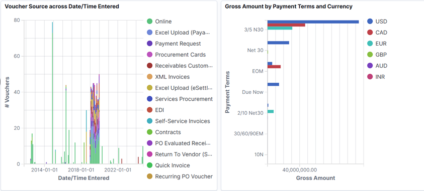Viewport: 424px width, 191px height.
Task: Click the USD bar for Due Now
Action: 273,84
